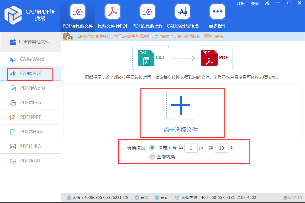Select PDF转Excel in the sidebar

(30, 103)
